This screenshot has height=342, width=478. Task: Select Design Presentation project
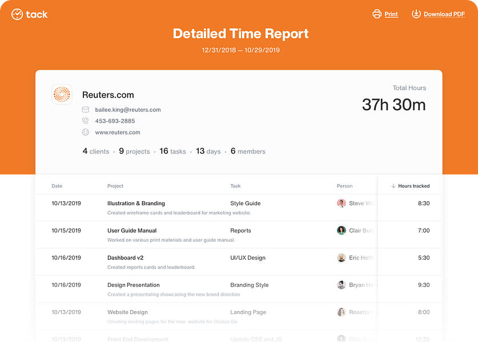point(134,285)
